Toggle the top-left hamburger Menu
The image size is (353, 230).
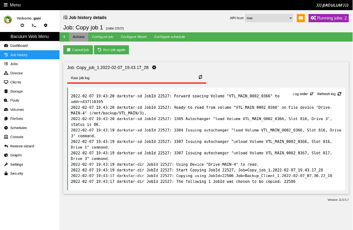(x=12, y=5)
